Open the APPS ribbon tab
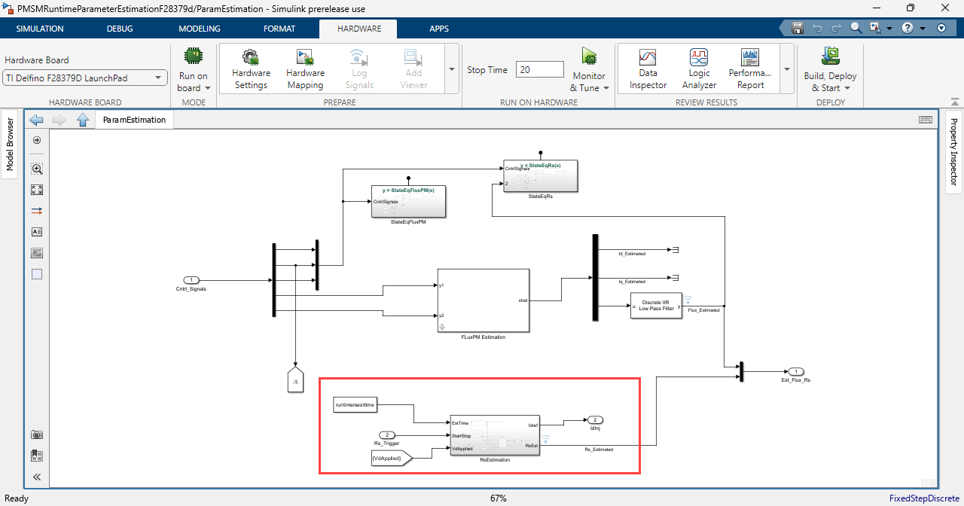 [x=438, y=29]
